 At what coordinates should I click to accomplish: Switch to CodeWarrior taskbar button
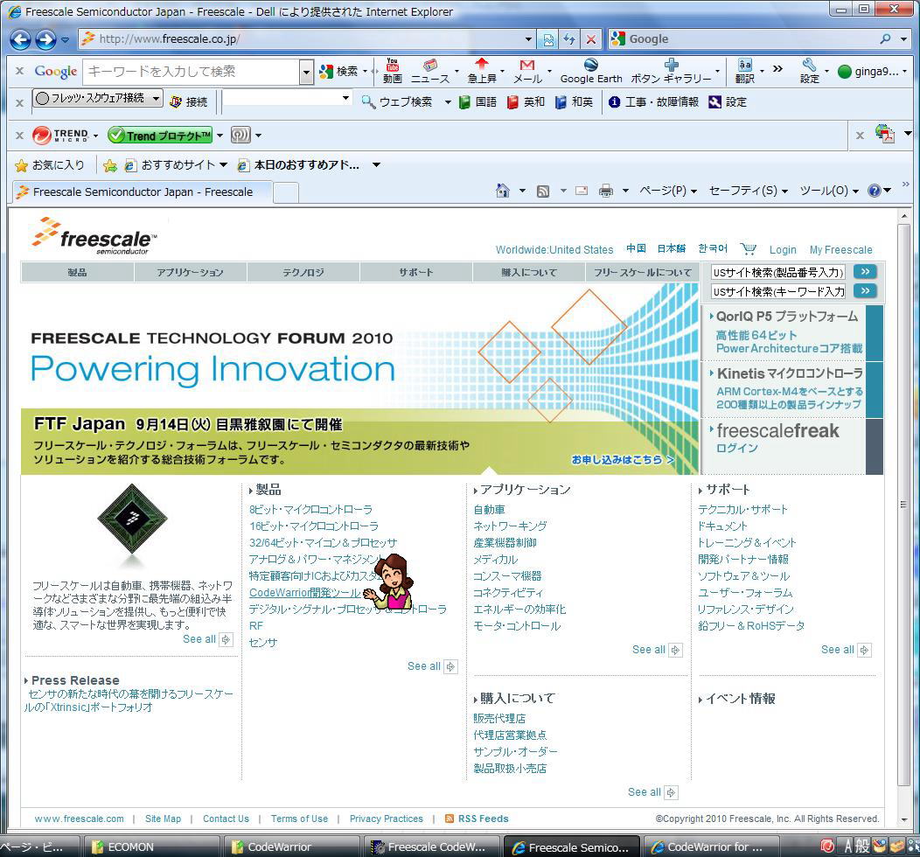click(x=291, y=847)
